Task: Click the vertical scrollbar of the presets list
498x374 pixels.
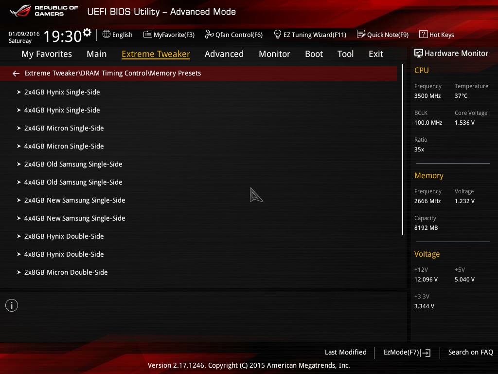Action: click(x=402, y=150)
